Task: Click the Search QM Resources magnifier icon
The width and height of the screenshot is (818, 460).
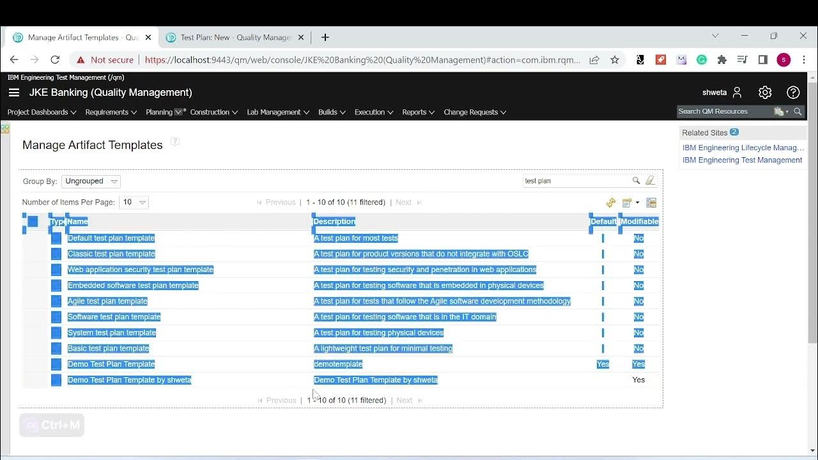Action: click(x=798, y=112)
